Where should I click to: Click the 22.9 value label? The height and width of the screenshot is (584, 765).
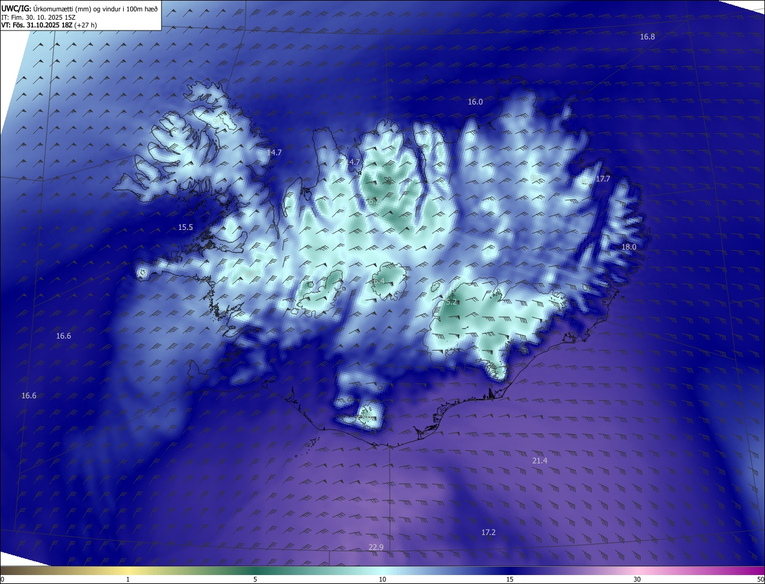[376, 548]
